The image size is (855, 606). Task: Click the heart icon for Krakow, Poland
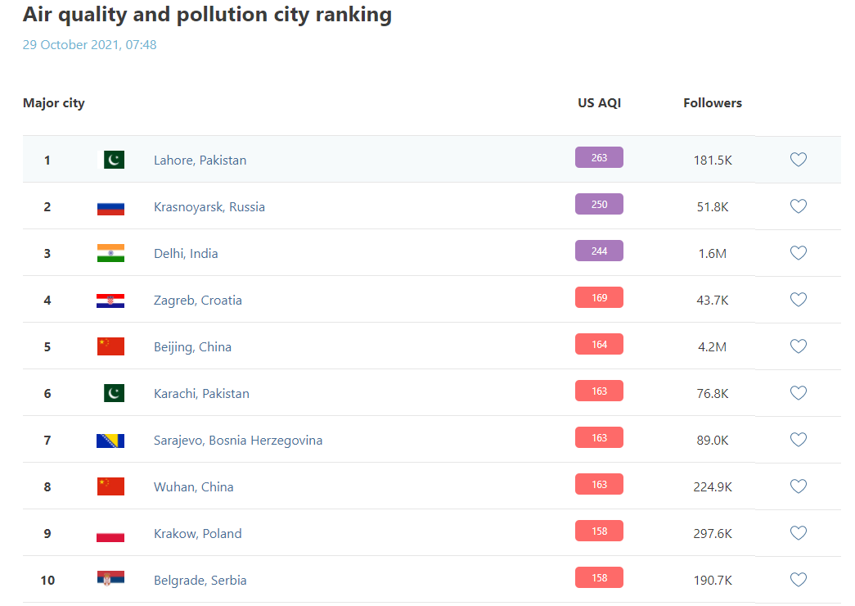click(x=799, y=533)
